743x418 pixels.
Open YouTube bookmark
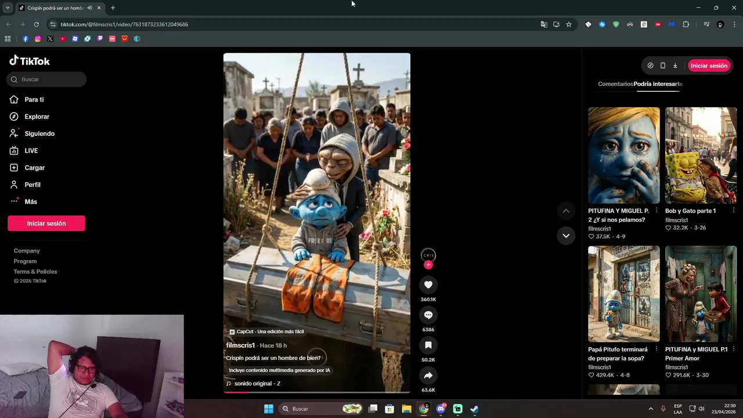tap(63, 39)
